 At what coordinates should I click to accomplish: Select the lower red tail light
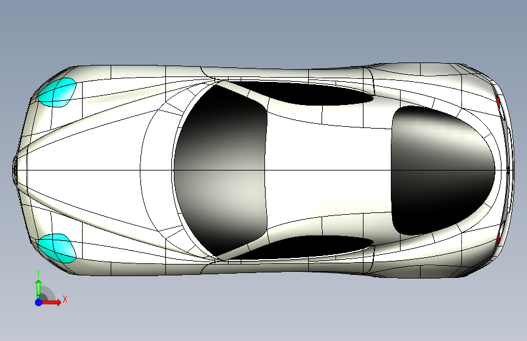(498, 240)
